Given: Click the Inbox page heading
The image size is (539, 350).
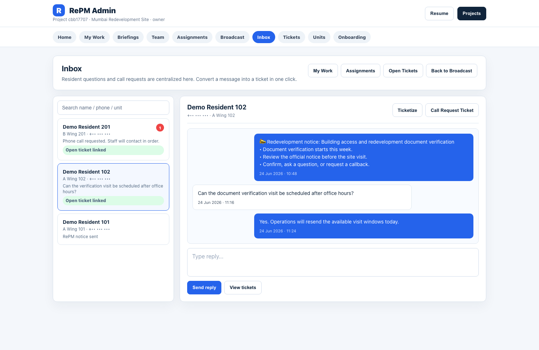Looking at the screenshot, I should pos(72,69).
